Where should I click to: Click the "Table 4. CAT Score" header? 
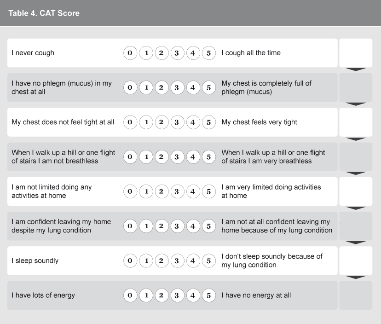[44, 13]
